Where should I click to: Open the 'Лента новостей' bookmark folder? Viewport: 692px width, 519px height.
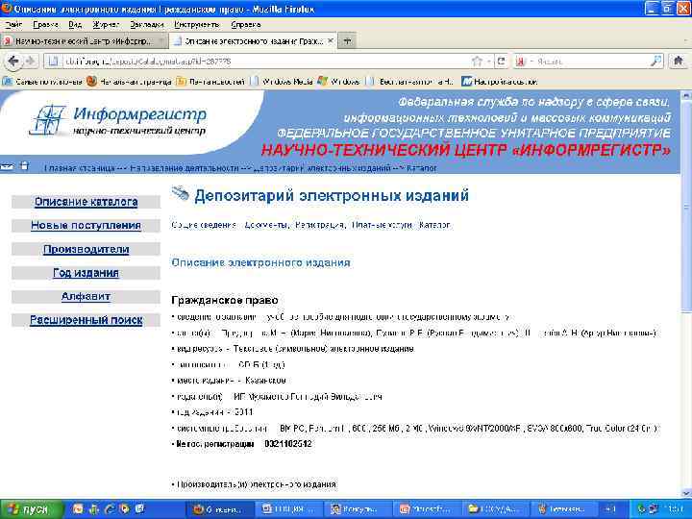[x=210, y=82]
